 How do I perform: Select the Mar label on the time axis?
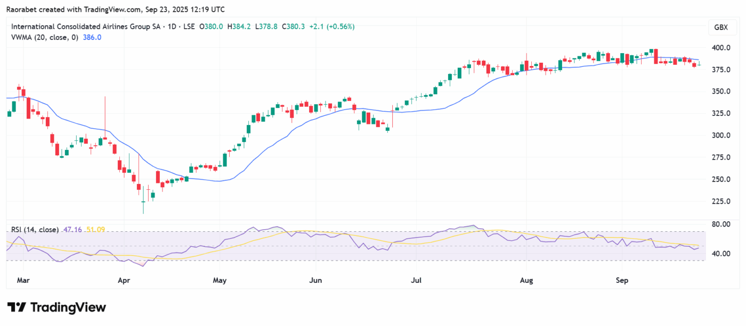tap(23, 280)
